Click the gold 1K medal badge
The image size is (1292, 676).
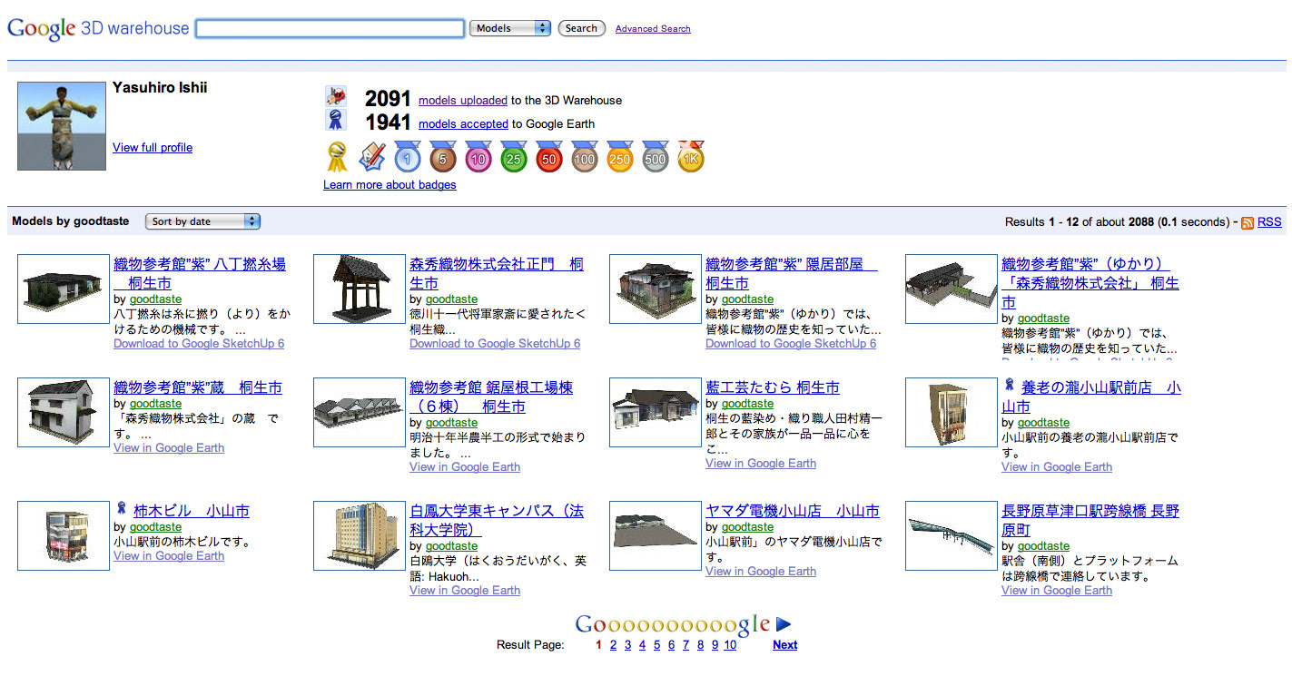coord(691,157)
